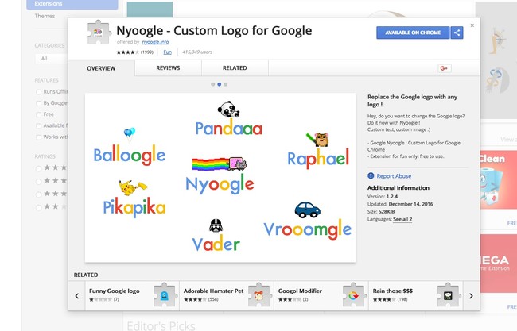Image resolution: width=517 pixels, height=331 pixels.
Task: Click the Nyoogle extension title heading
Action: [214, 31]
